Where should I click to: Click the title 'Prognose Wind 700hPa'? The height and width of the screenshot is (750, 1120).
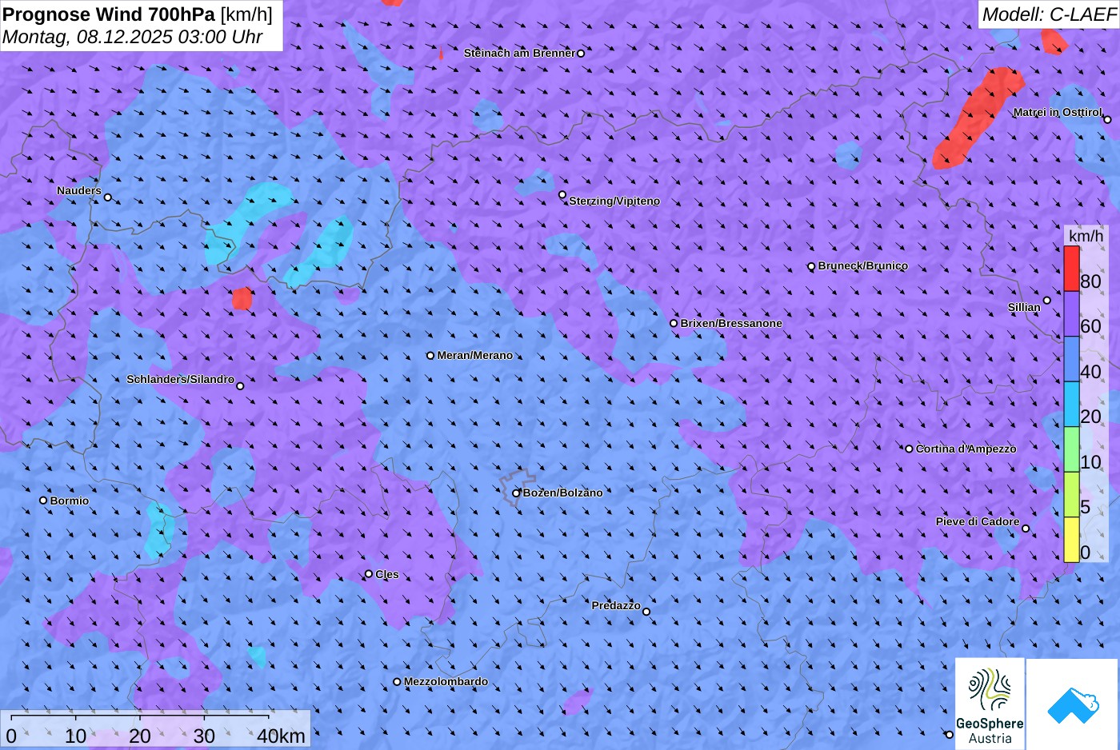pyautogui.click(x=109, y=14)
